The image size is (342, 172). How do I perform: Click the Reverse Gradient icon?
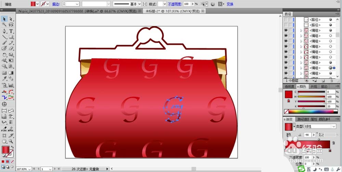pyautogui.click(x=289, y=135)
